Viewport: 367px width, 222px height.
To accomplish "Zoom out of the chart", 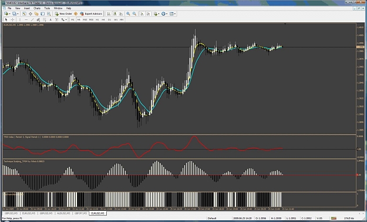I will [x=134, y=14].
